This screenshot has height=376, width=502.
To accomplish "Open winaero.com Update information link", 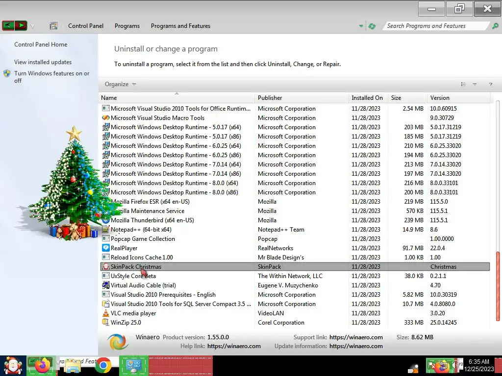I will pos(356,346).
